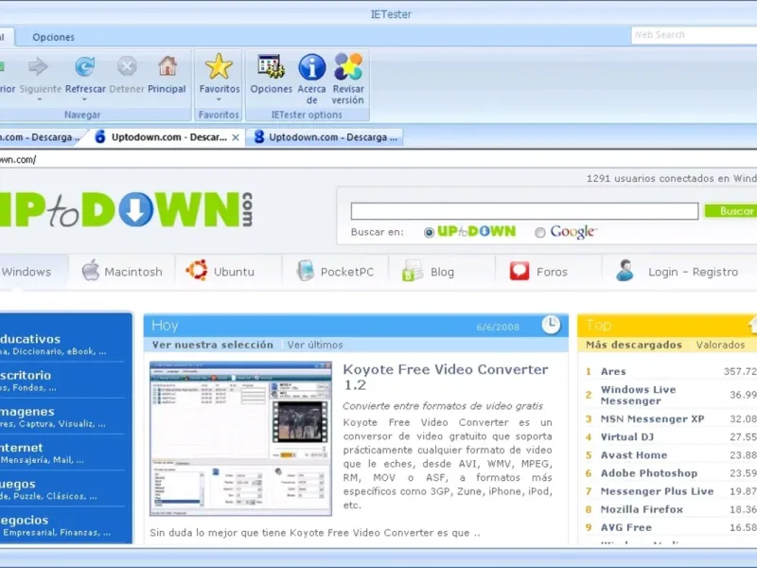757x568 pixels.
Task: Click Koyote Video Converter screenshot thumbnail
Action: coord(240,438)
